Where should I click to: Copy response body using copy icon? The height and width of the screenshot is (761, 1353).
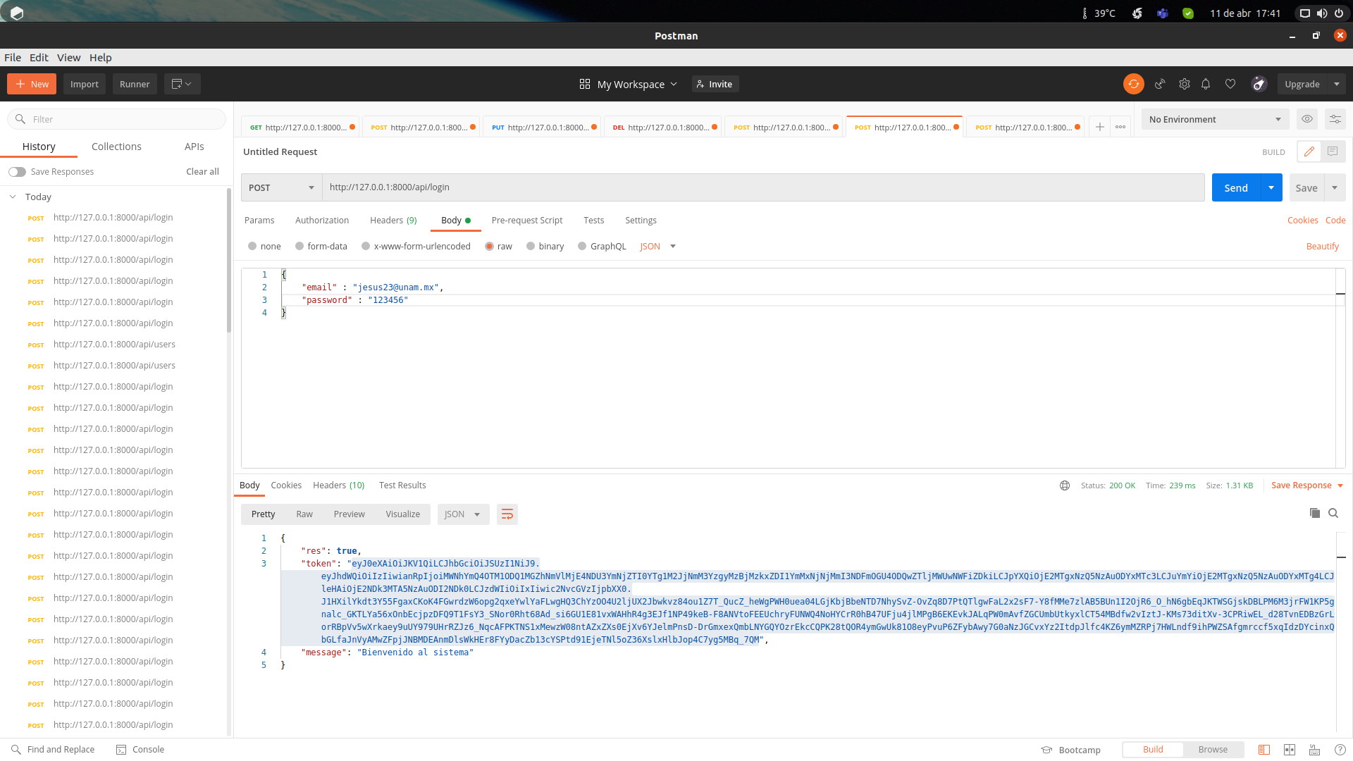(1314, 514)
